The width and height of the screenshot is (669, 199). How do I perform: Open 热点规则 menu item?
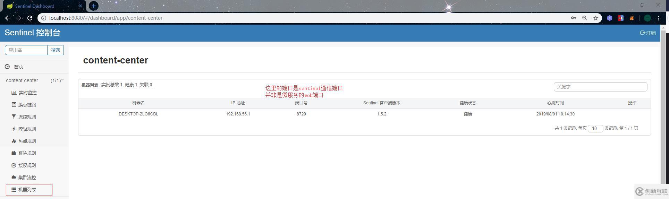click(27, 141)
